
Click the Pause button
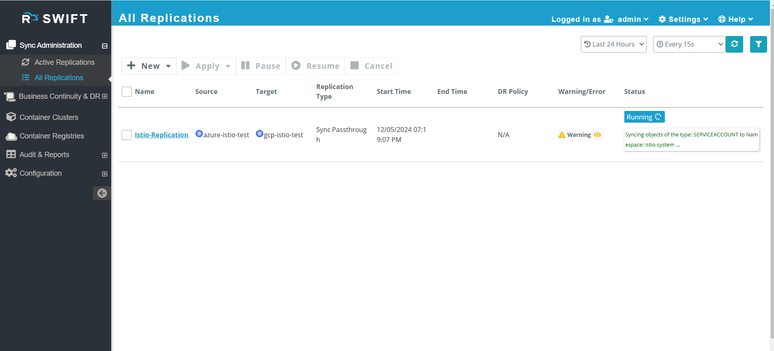[x=261, y=66]
